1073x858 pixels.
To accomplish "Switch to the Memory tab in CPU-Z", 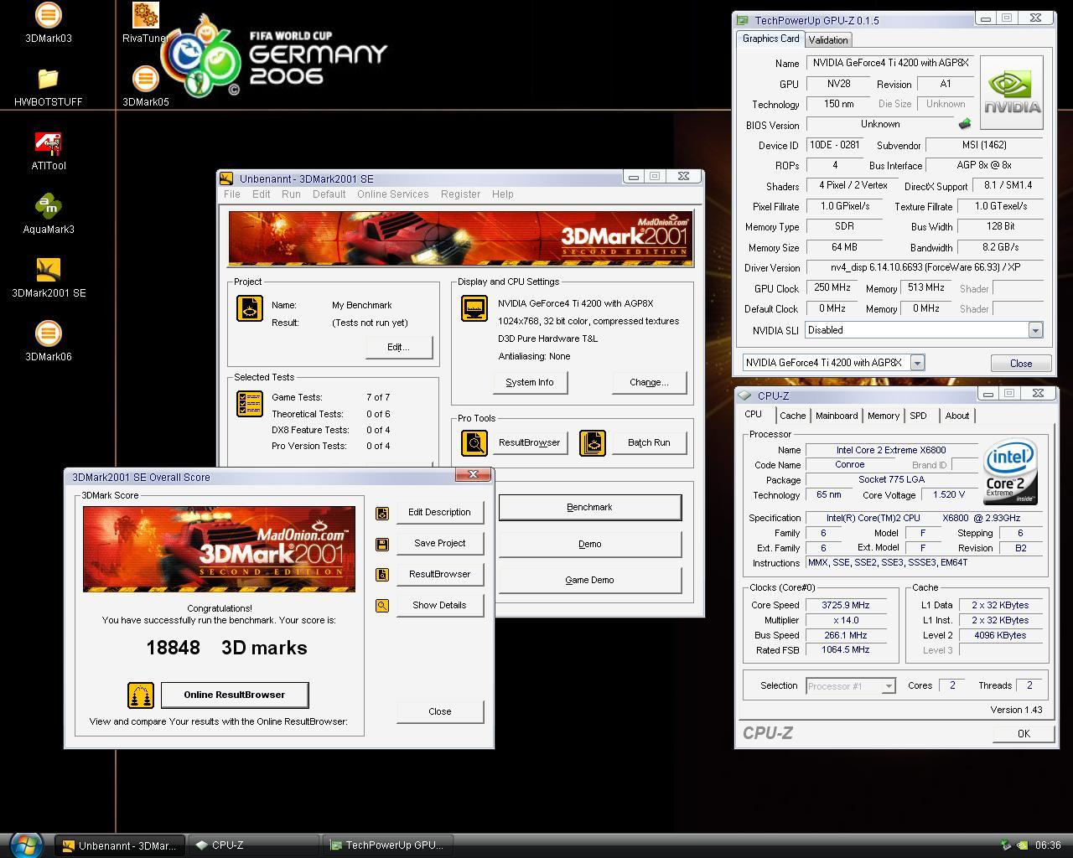I will (x=884, y=416).
